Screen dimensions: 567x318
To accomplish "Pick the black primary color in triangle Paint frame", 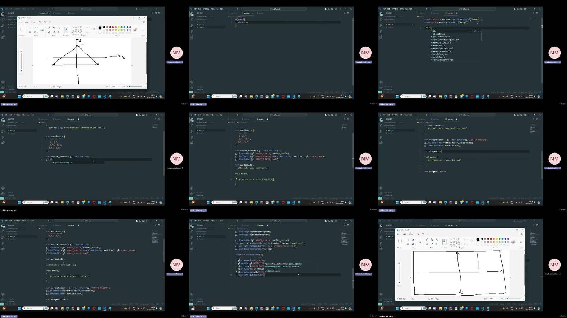I will (100, 28).
